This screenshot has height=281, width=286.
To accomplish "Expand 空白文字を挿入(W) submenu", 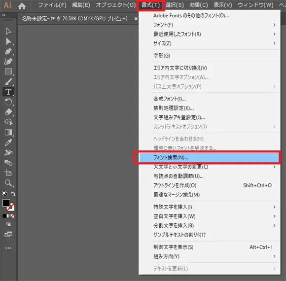I will (210, 216).
